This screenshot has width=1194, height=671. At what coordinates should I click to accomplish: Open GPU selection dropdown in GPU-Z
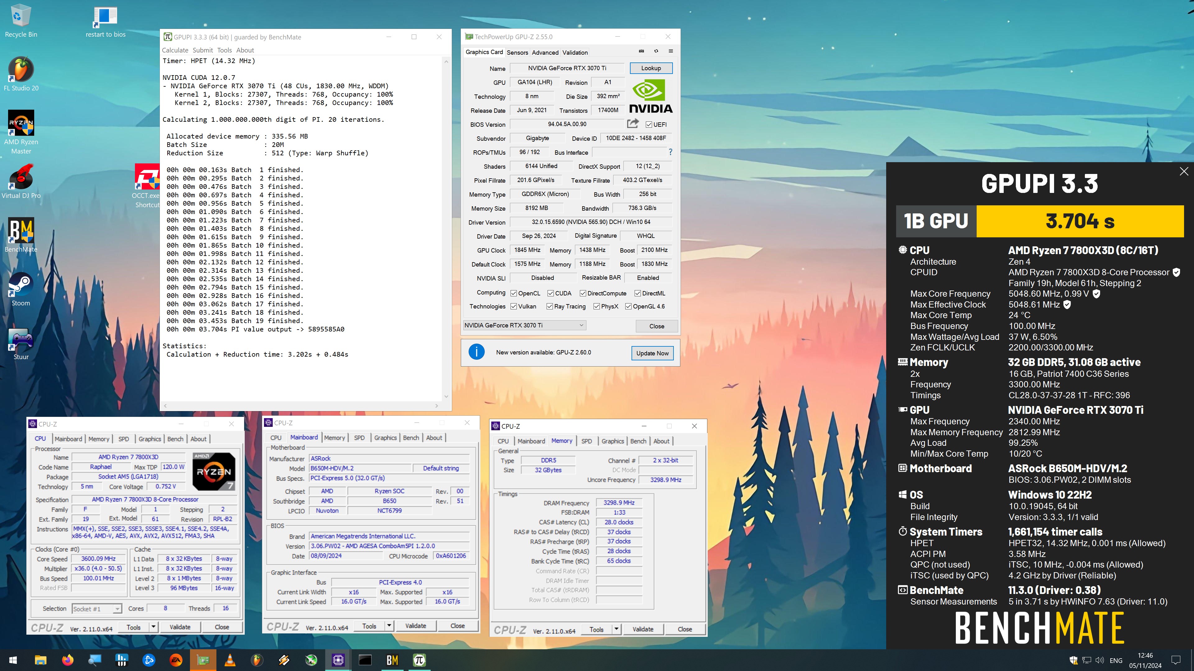[x=525, y=325]
